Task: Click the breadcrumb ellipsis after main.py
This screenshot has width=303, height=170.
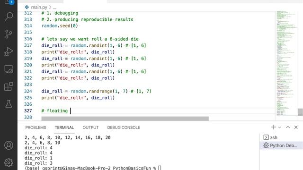Action: tap(55, 8)
